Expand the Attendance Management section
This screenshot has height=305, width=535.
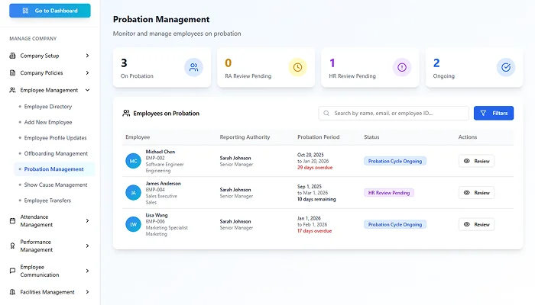(87, 221)
